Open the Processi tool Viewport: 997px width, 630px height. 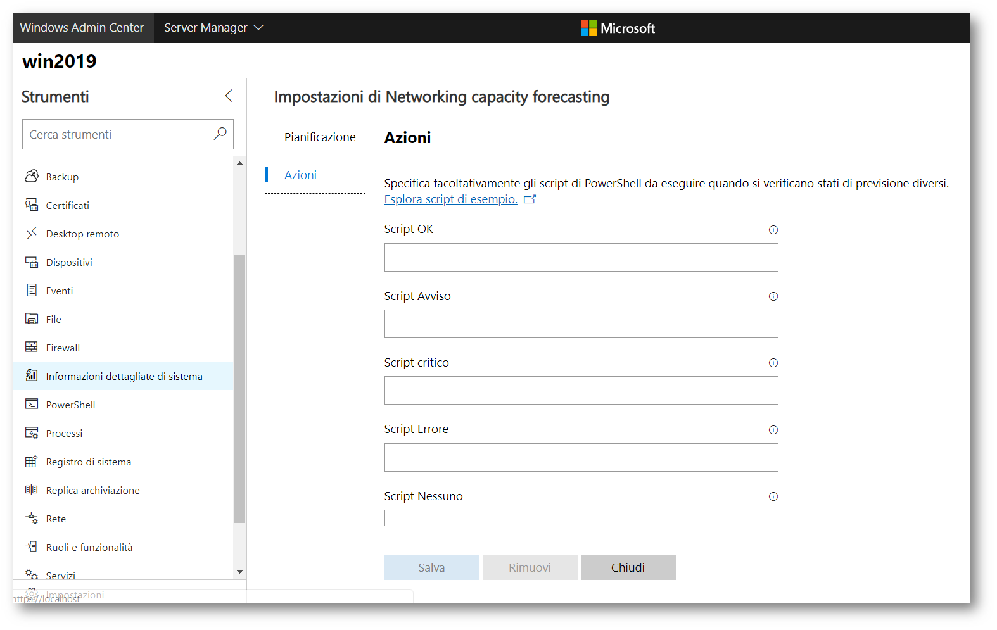click(x=124, y=433)
